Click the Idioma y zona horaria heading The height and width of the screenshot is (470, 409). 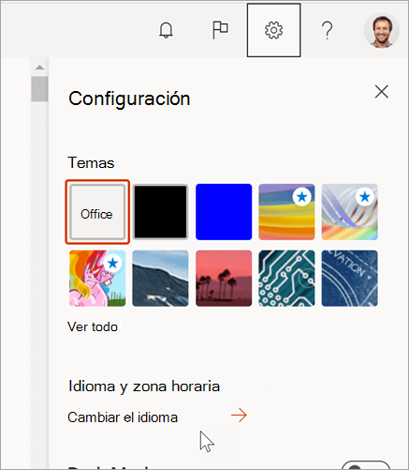[x=144, y=387]
